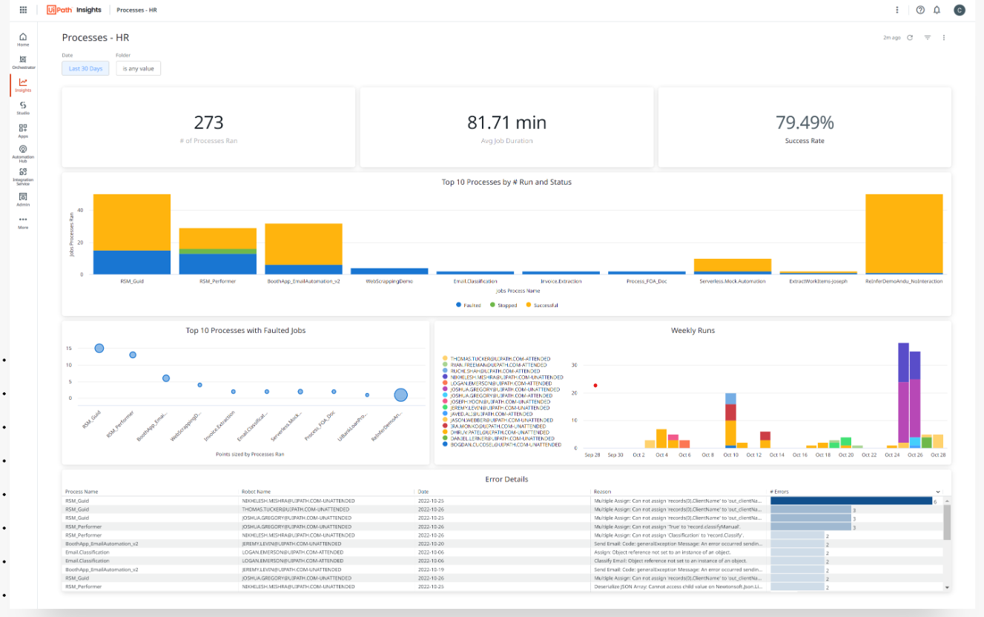Click the 'Deserialize JSON Array' reason cell

(678, 587)
